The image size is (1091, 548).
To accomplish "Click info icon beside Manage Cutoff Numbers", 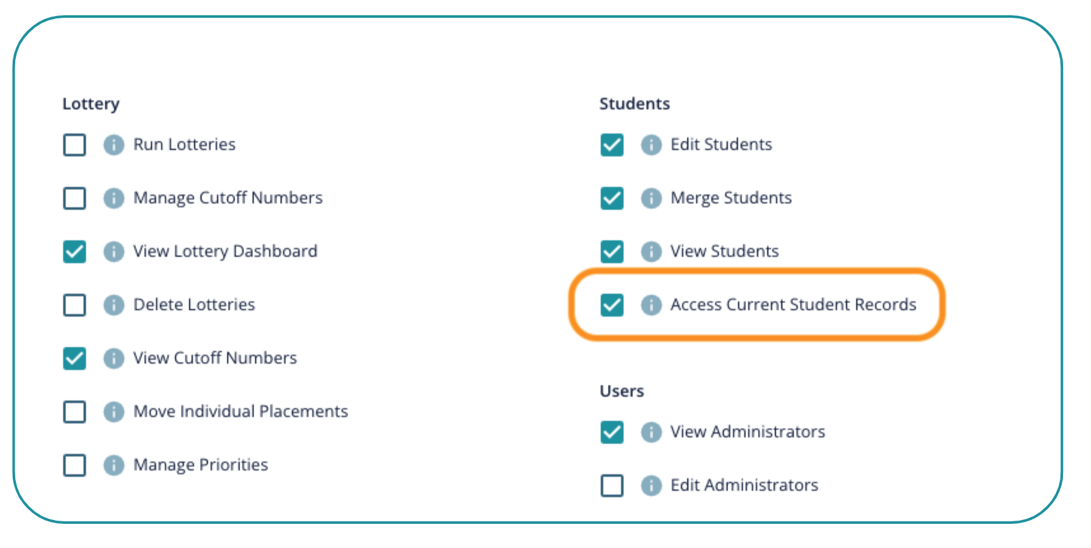I will coord(114,198).
